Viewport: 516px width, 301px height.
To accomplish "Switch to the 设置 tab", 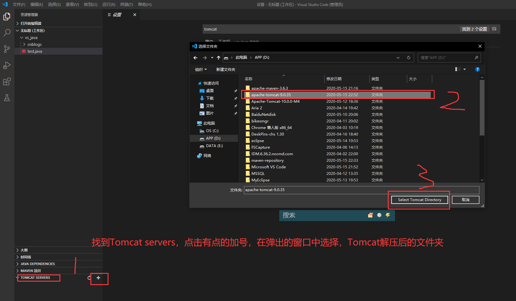I will click(117, 14).
